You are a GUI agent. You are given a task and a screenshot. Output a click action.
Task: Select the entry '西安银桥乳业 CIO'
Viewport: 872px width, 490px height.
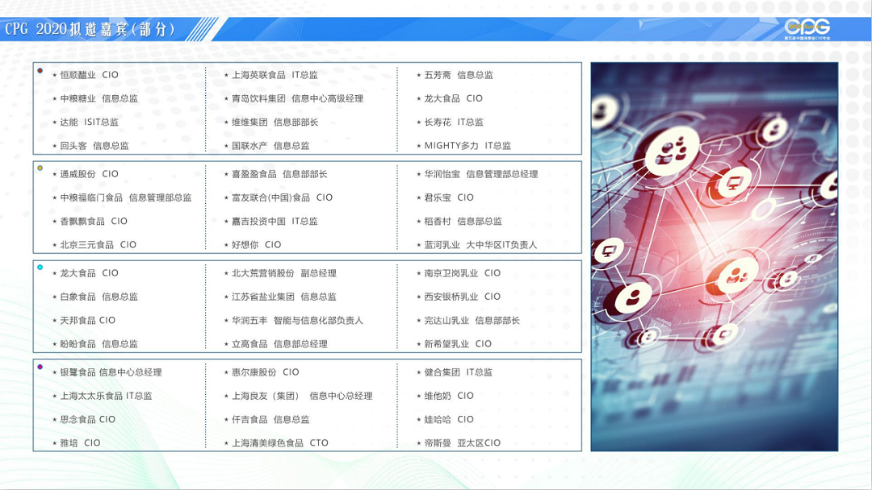(x=462, y=297)
